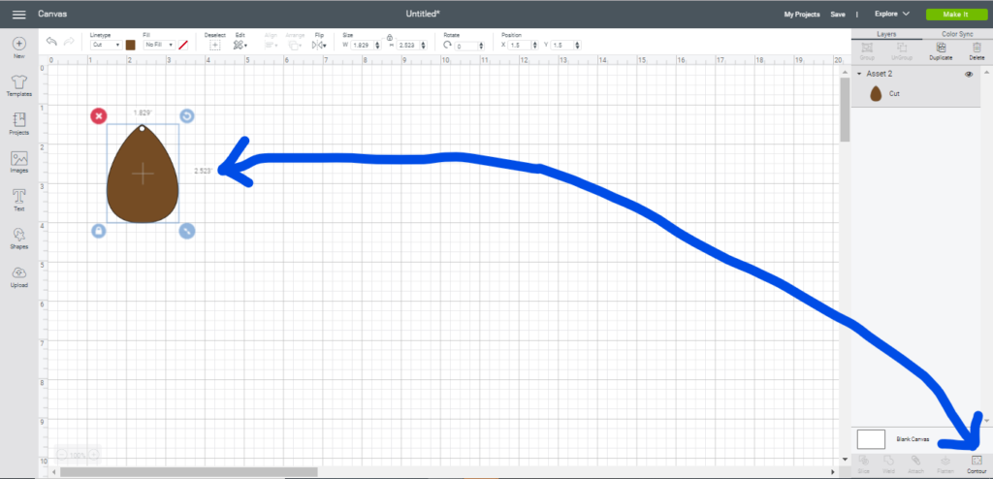Click the Slice tool
The image size is (993, 479).
[863, 463]
